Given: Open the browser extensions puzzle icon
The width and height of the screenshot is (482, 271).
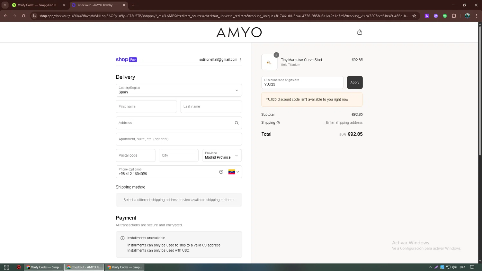Looking at the screenshot, I should pyautogui.click(x=454, y=16).
